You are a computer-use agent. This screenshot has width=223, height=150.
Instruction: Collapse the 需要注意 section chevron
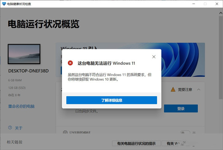(199, 90)
